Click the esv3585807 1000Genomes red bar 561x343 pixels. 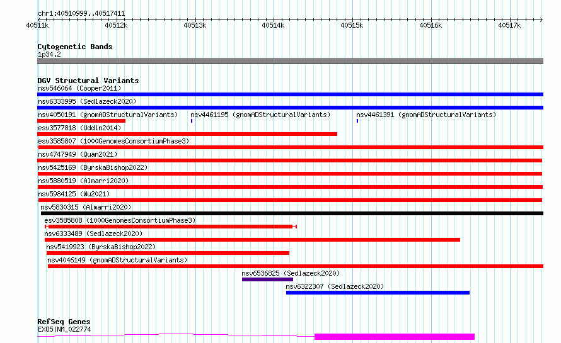[x=290, y=147]
